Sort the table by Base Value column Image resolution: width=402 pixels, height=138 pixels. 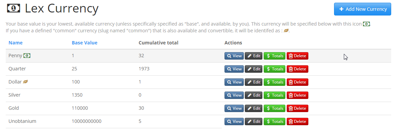click(x=85, y=43)
